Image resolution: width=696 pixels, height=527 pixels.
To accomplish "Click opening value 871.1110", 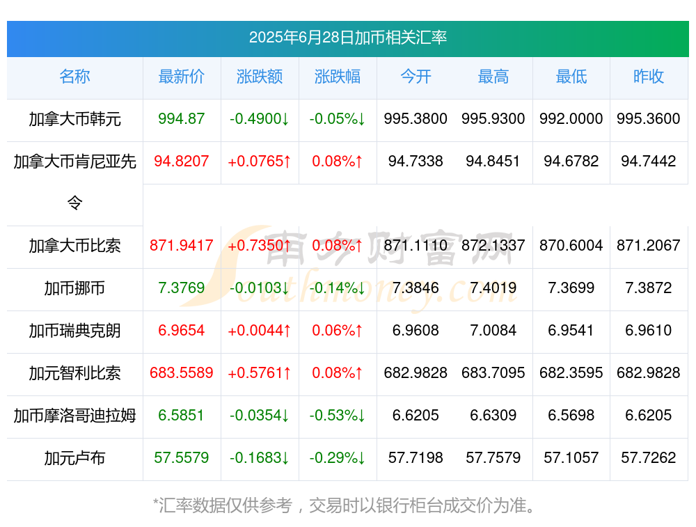I will pos(416,245).
